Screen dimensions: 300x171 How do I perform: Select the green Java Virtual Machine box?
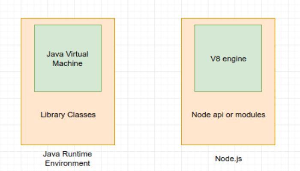(68, 58)
